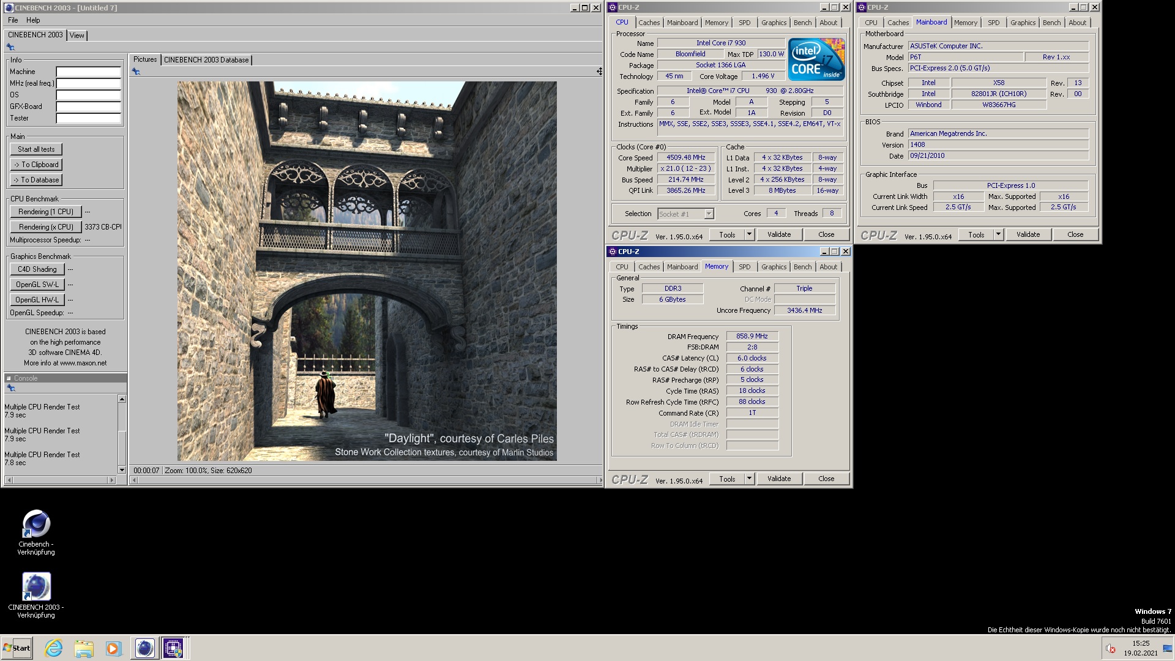The image size is (1175, 661).
Task: Click the CINEBENCH 2003 desktop shortcut icon
Action: click(36, 587)
